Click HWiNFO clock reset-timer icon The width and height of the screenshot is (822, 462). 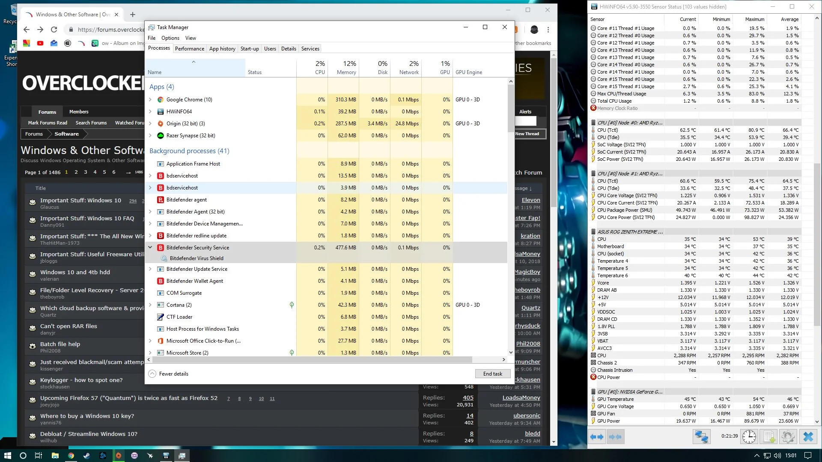click(749, 437)
